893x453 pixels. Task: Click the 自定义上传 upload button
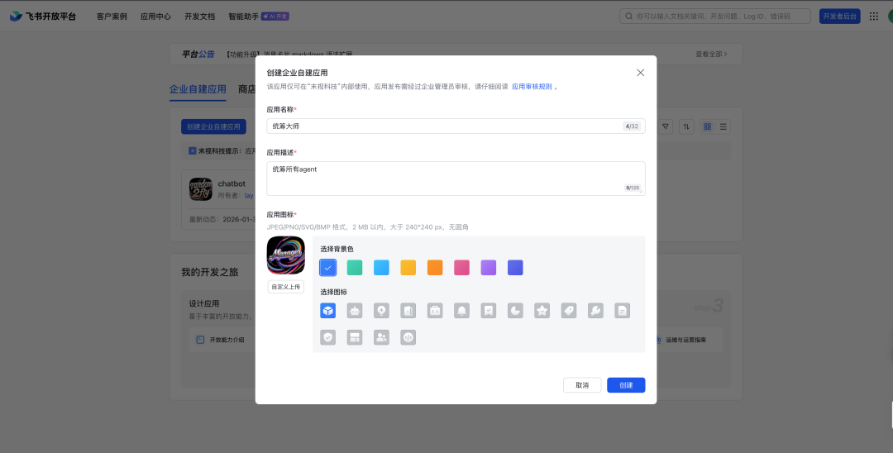[x=286, y=287]
